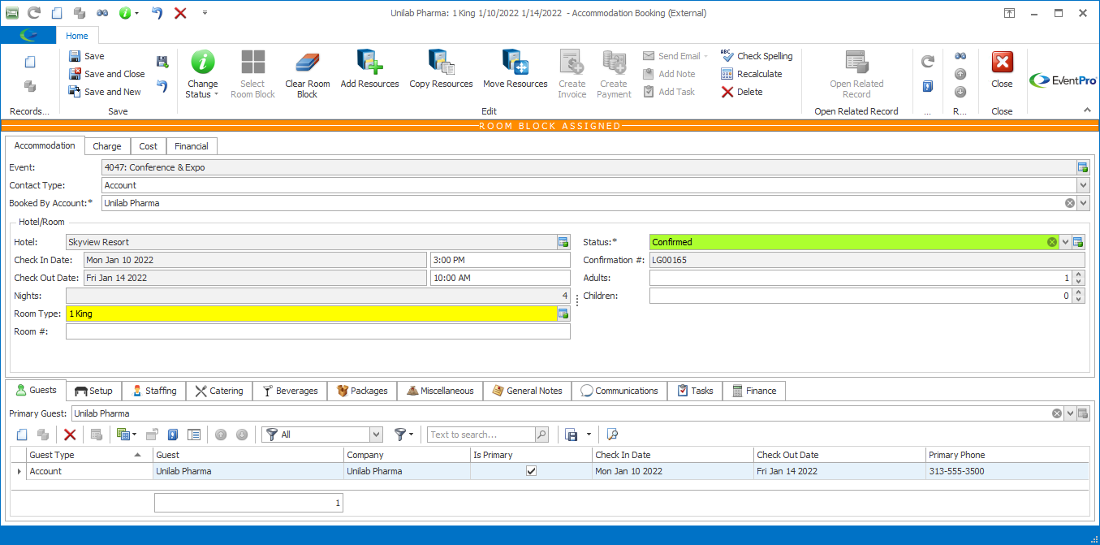Clear the Confirmed status value

pyautogui.click(x=1052, y=242)
